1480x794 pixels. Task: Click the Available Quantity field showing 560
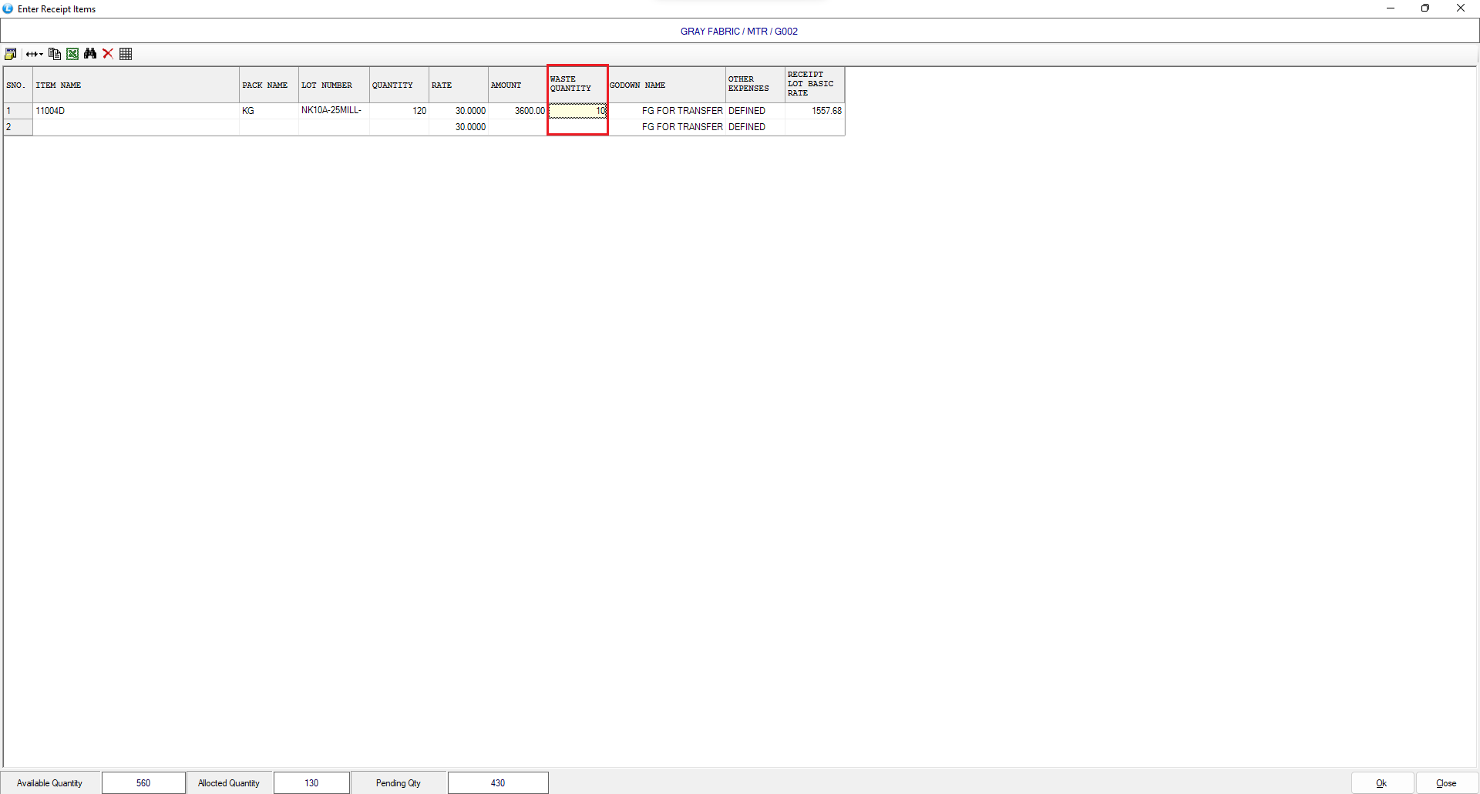[x=143, y=783]
